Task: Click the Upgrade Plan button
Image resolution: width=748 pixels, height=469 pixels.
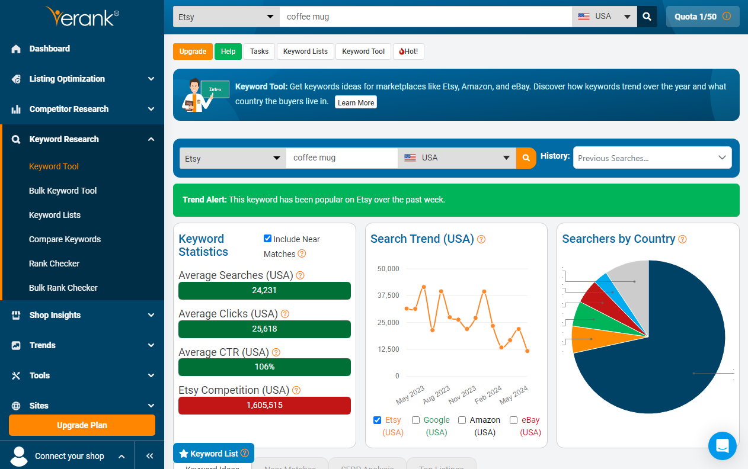Action: tap(82, 425)
